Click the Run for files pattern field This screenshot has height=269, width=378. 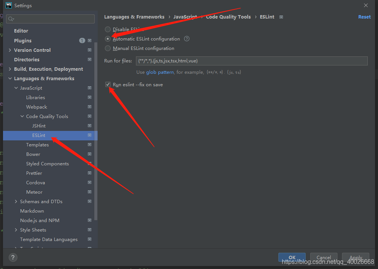(251, 61)
